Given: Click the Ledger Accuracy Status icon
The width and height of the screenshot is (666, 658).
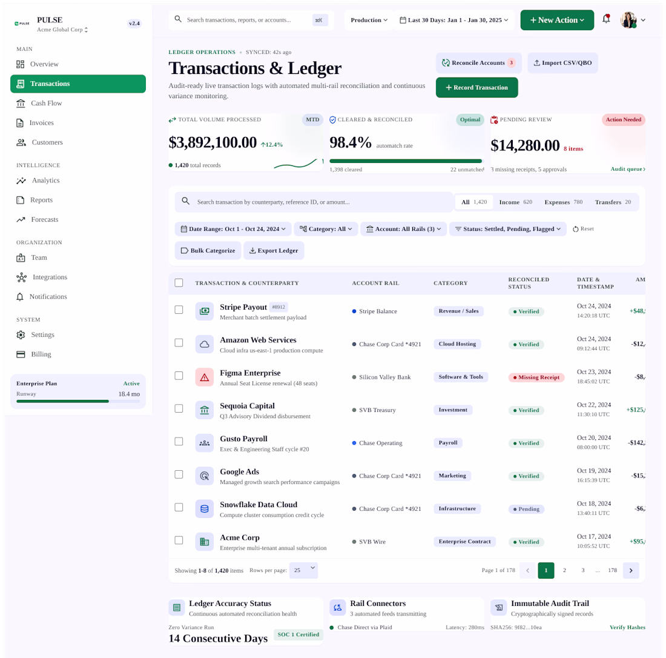Looking at the screenshot, I should tap(177, 608).
